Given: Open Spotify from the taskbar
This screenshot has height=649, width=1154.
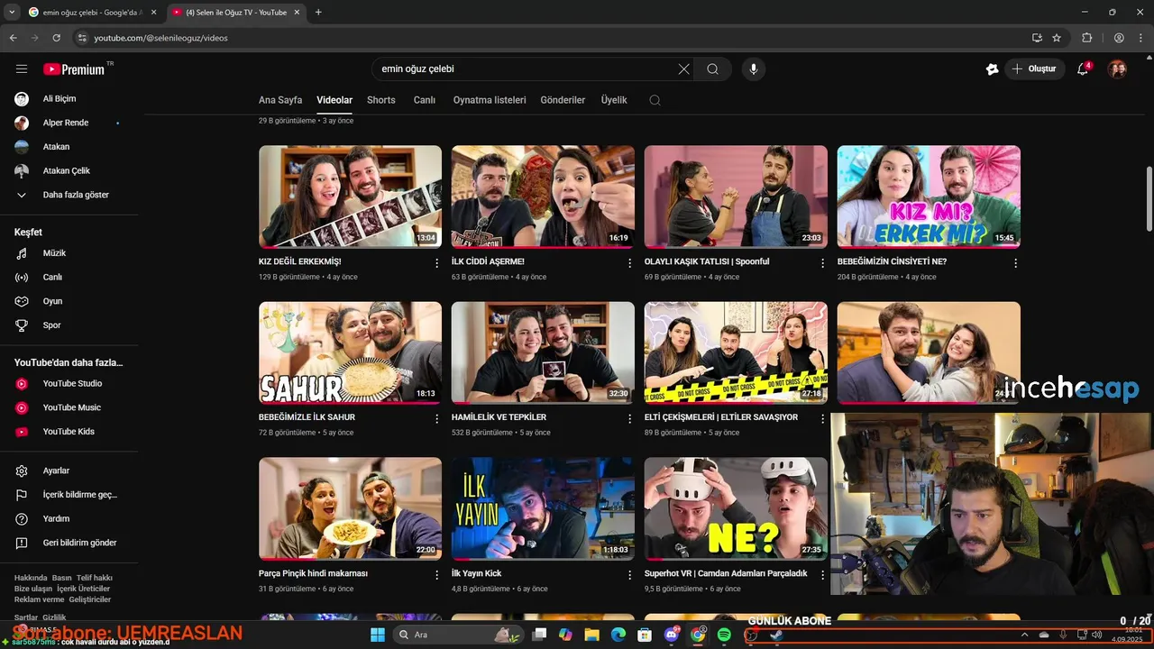Looking at the screenshot, I should click(x=724, y=635).
